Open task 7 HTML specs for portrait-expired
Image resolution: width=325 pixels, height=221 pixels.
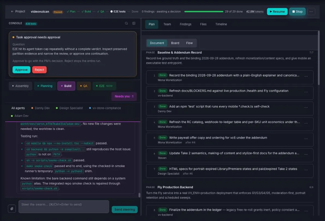[230, 171]
